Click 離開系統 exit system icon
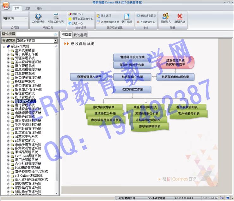This screenshot has width=234, height=201. 180,18
